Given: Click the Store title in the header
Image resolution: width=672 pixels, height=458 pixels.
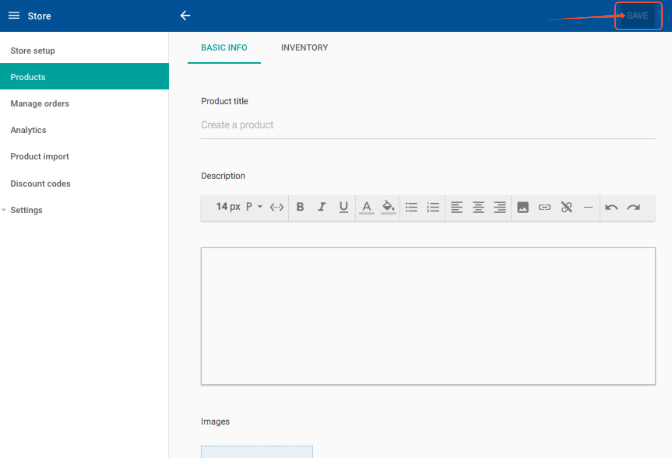Looking at the screenshot, I should [x=39, y=16].
